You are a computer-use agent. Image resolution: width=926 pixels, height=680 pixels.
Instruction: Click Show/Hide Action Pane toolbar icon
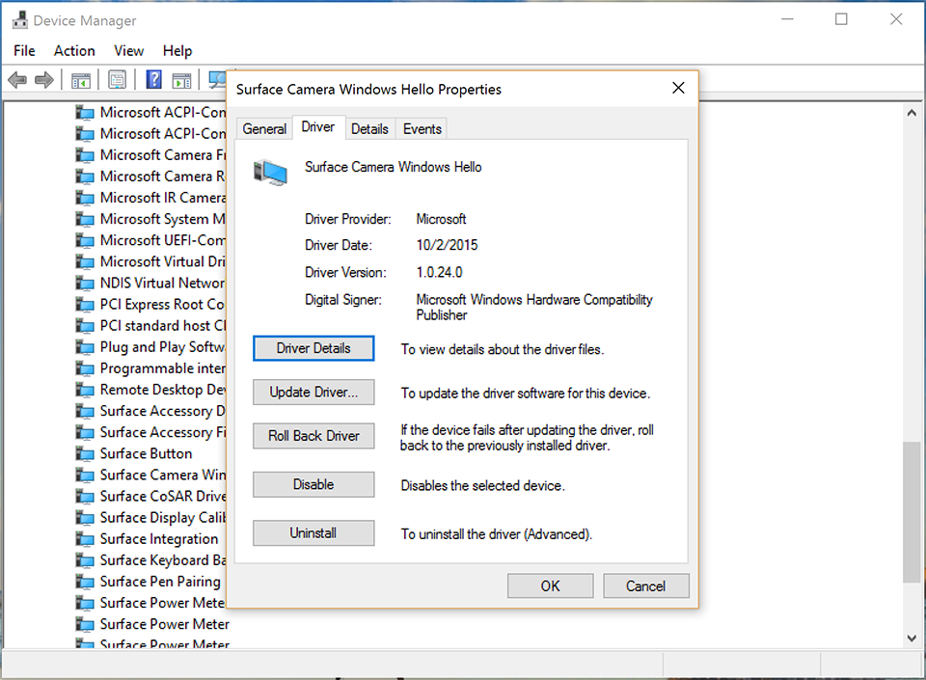pyautogui.click(x=181, y=80)
